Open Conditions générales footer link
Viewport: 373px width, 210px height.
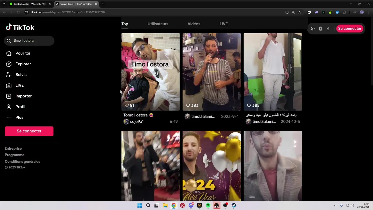tap(22, 161)
